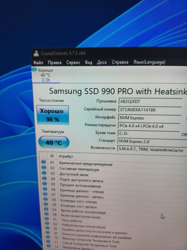This screenshot has width=187, height=250.
Task: Open the Справка menu
Action: coord(120,62)
